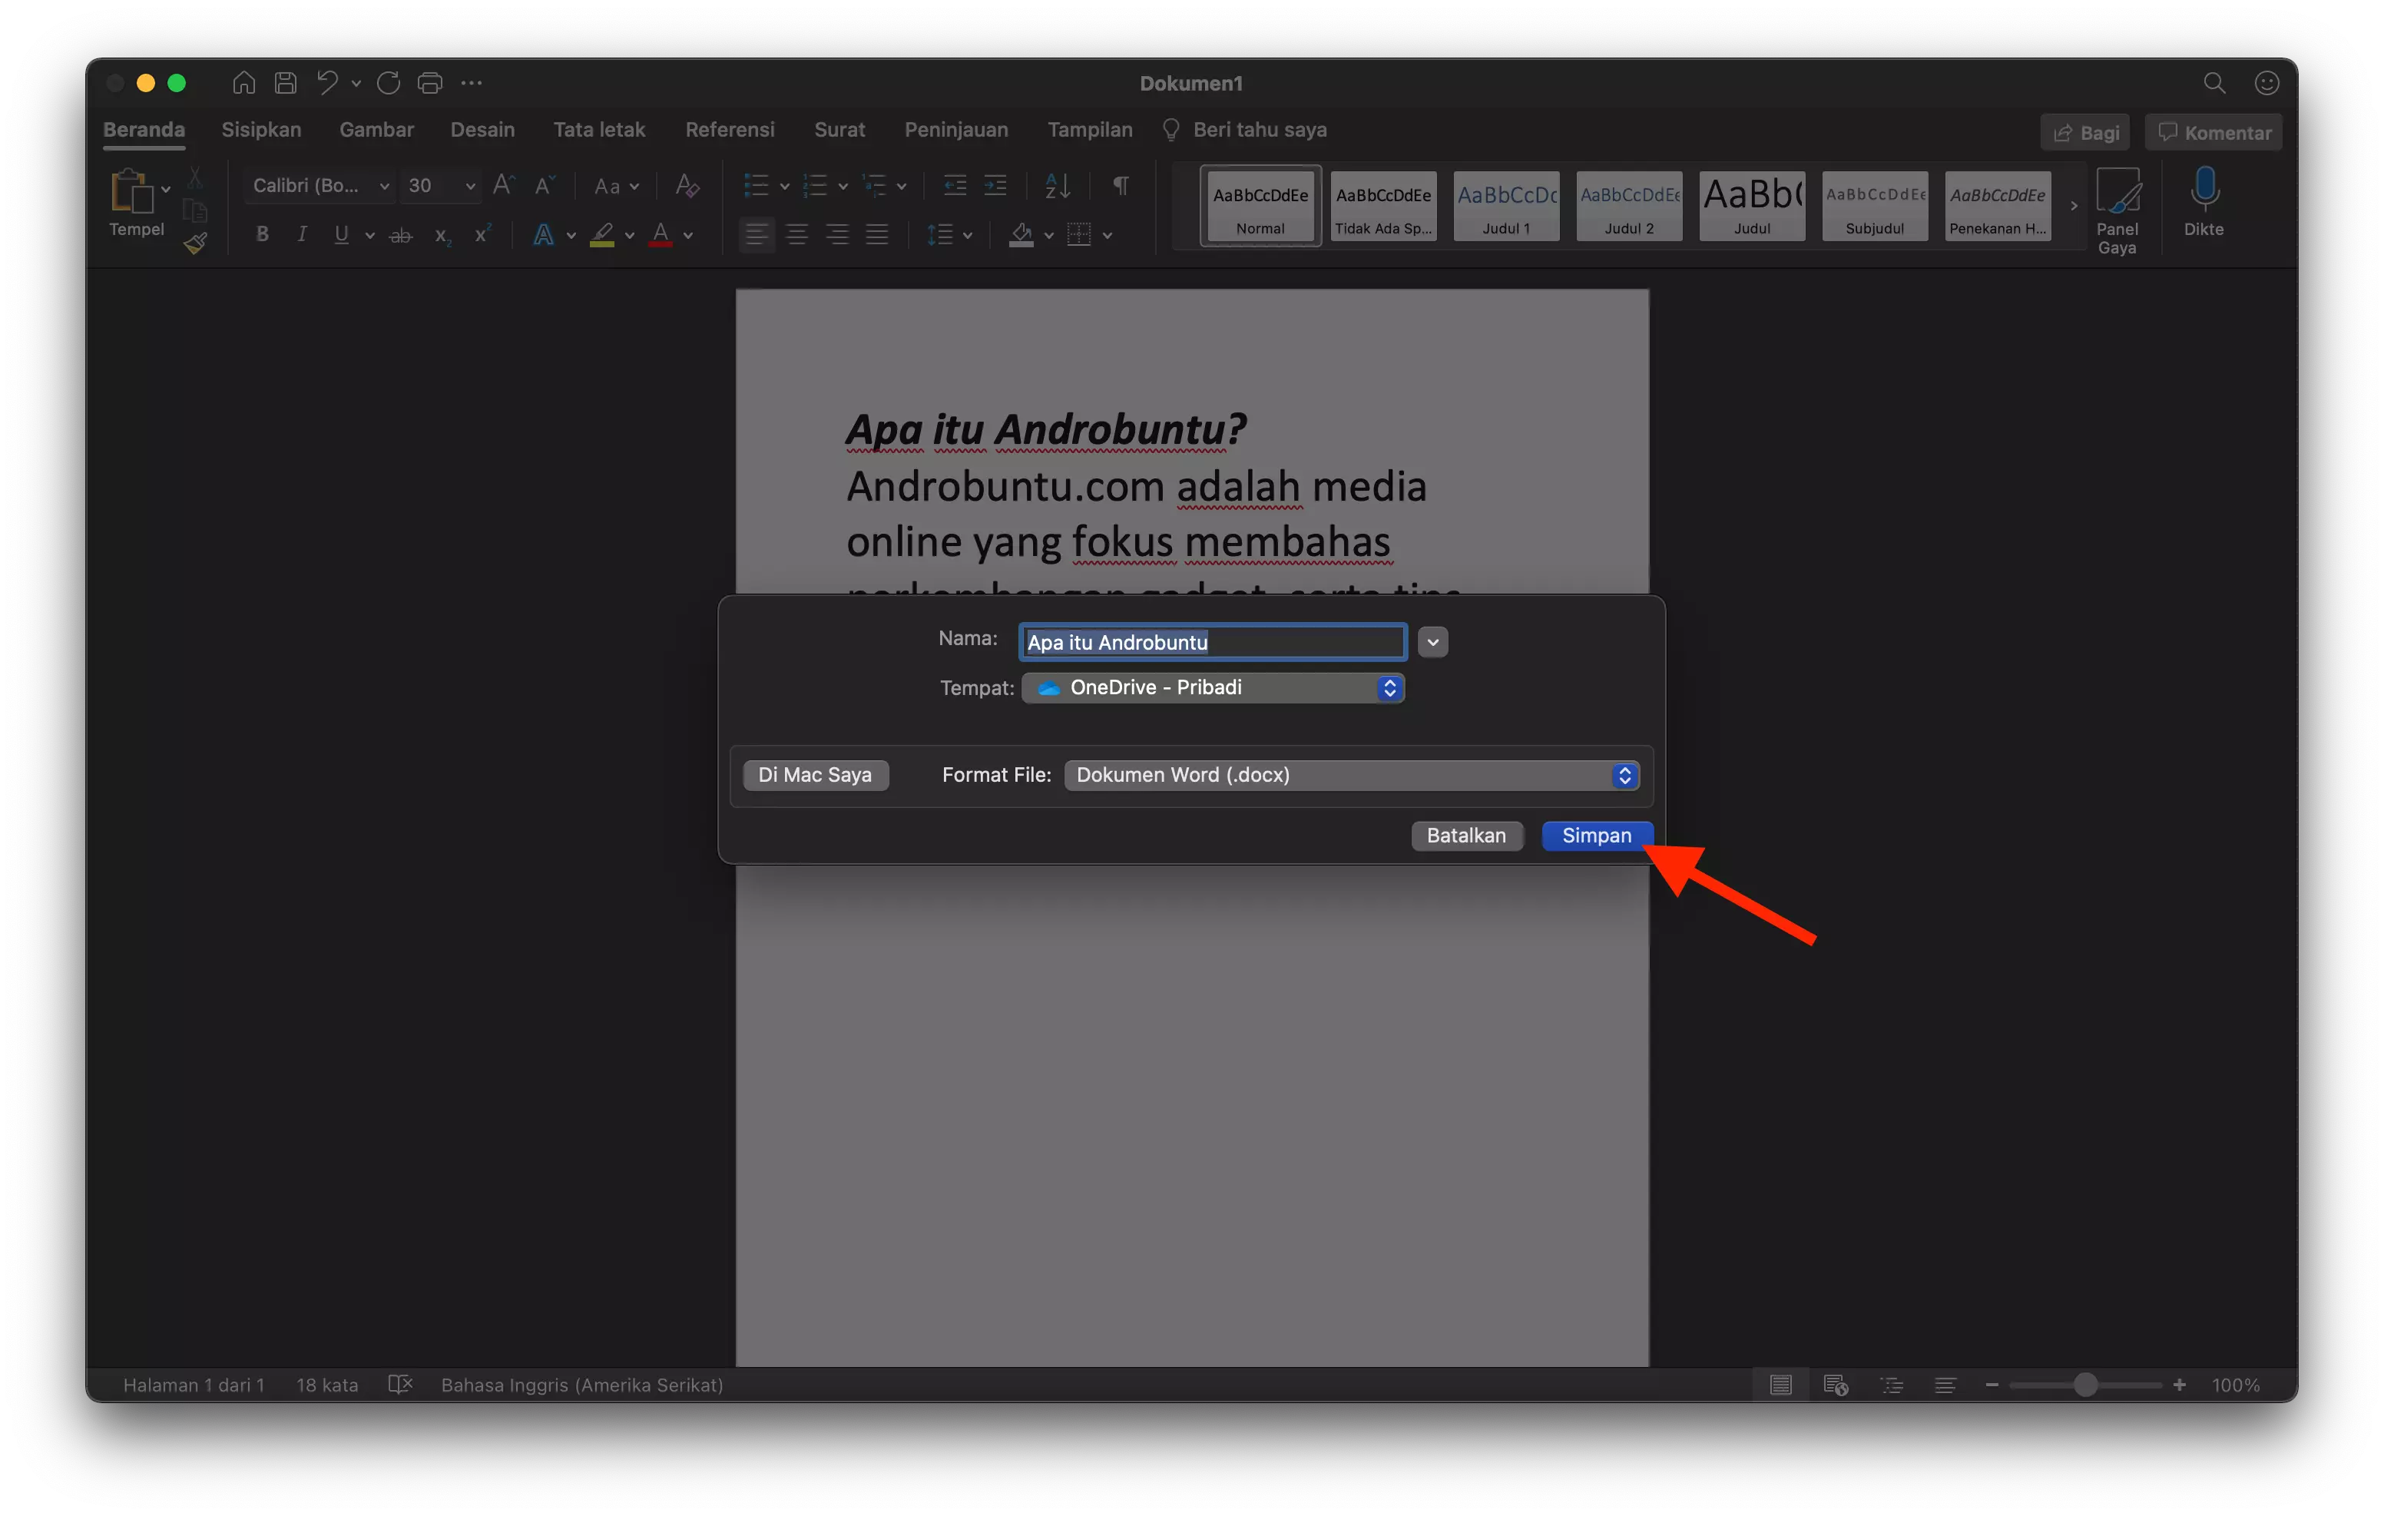Click the Simpan button

pyautogui.click(x=1595, y=835)
